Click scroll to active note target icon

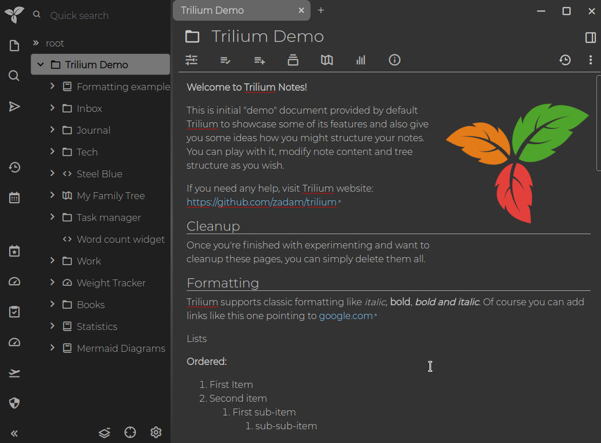pyautogui.click(x=130, y=433)
